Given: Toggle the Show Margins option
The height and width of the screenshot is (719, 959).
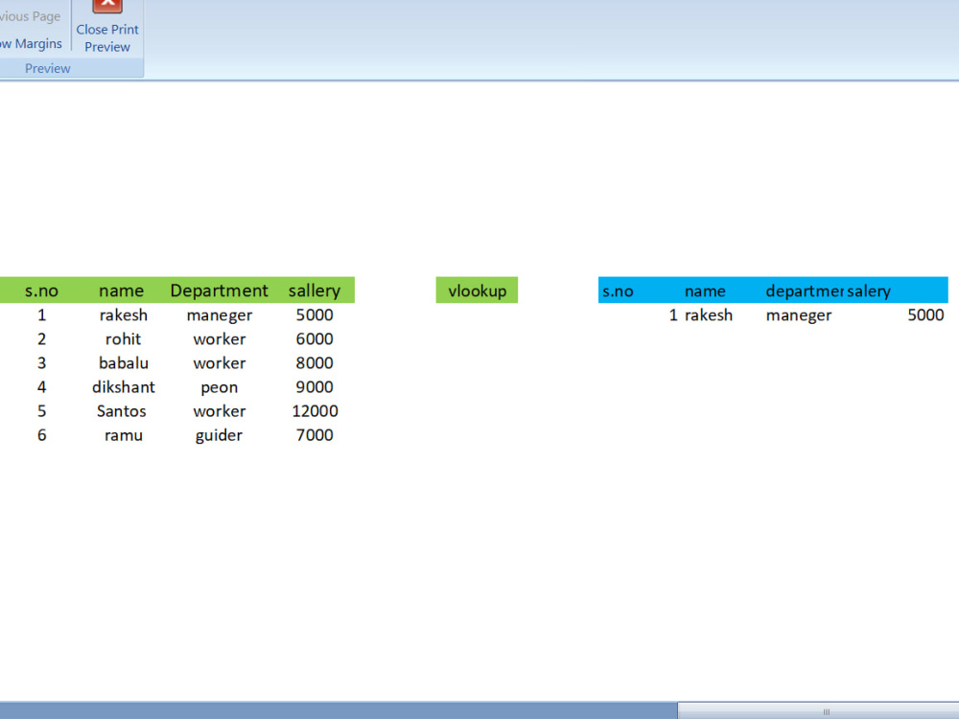Looking at the screenshot, I should click(x=32, y=43).
